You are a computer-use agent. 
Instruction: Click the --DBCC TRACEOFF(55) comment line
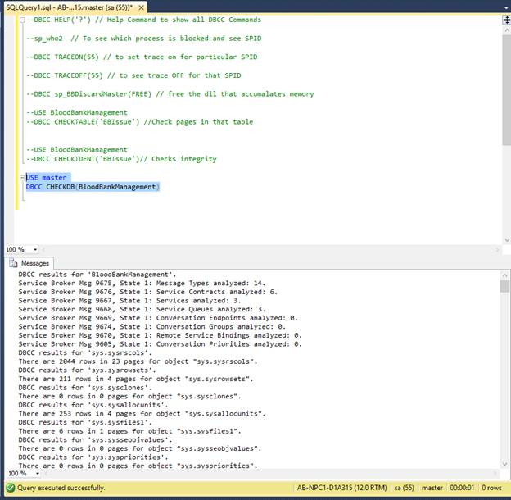(x=133, y=75)
